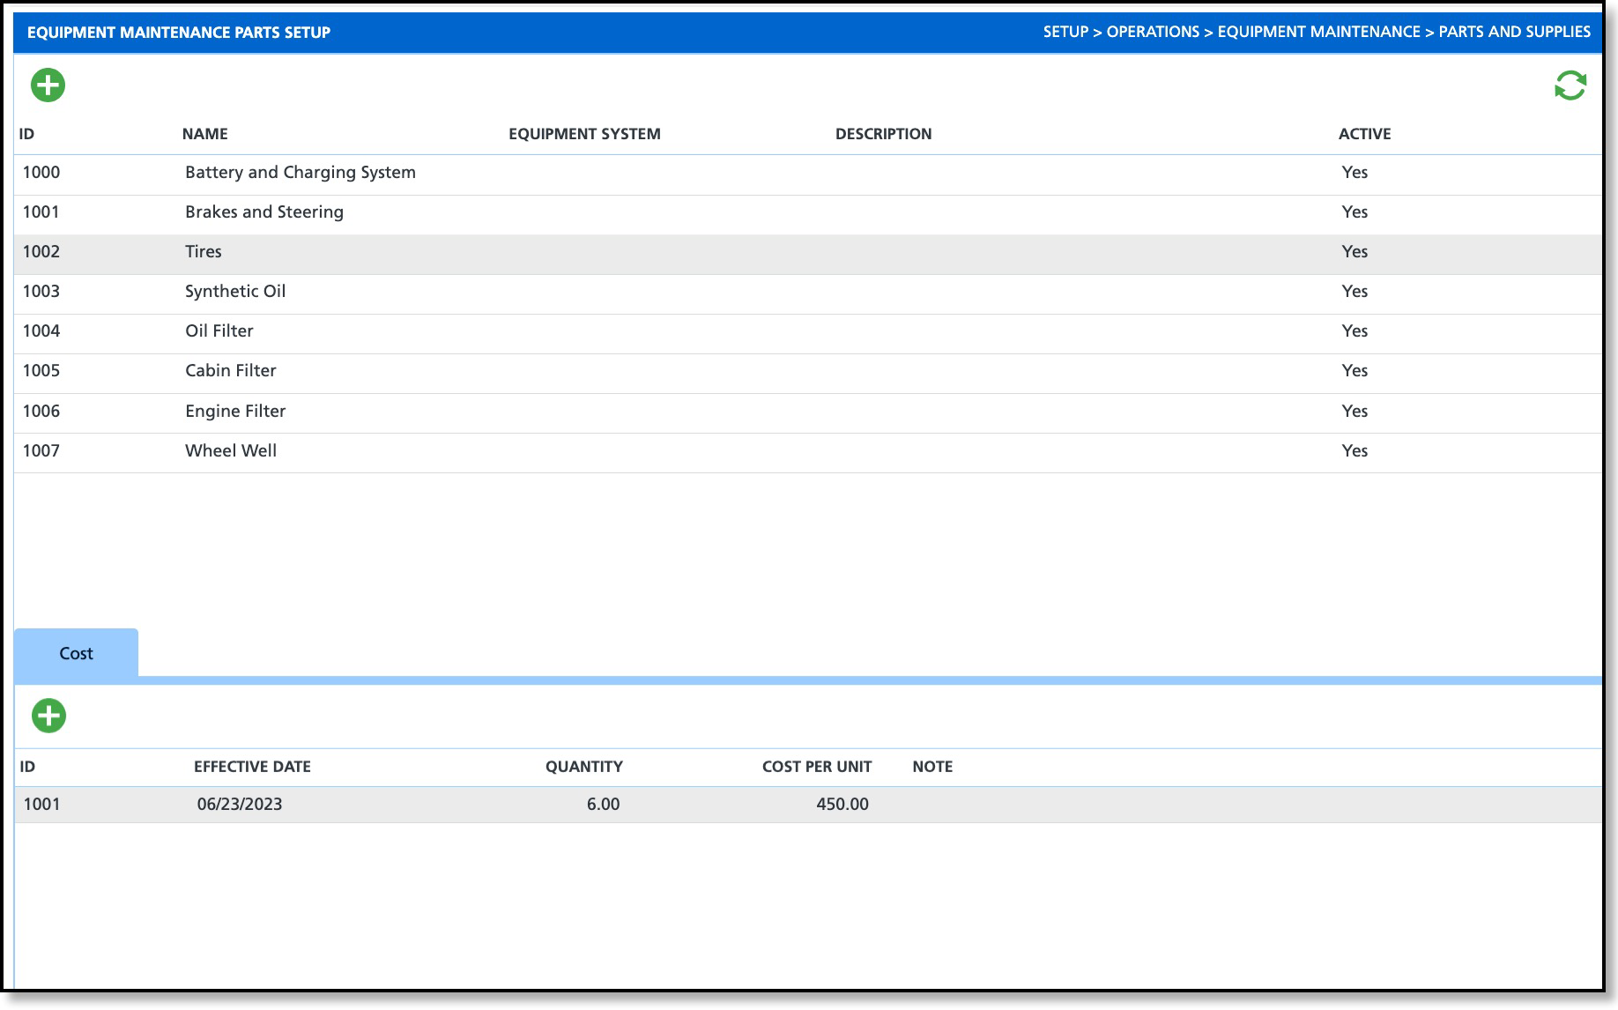Sort costs by Effective Date header
The image size is (1618, 1010).
click(252, 767)
